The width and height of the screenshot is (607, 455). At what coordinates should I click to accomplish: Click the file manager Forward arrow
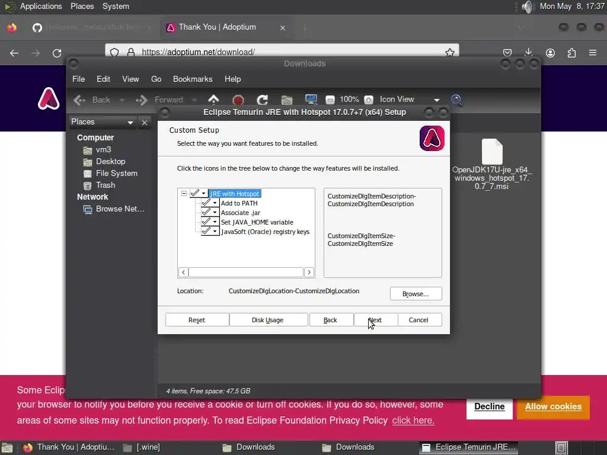coord(142,100)
